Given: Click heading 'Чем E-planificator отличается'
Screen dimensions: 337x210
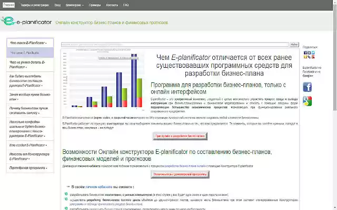Looking at the screenshot, I should 224,65.
